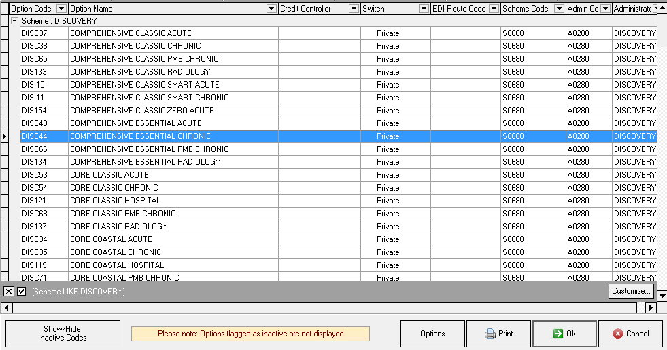
Task: Select CORE COASTAL HOSPITAL option name
Action: coord(173,265)
